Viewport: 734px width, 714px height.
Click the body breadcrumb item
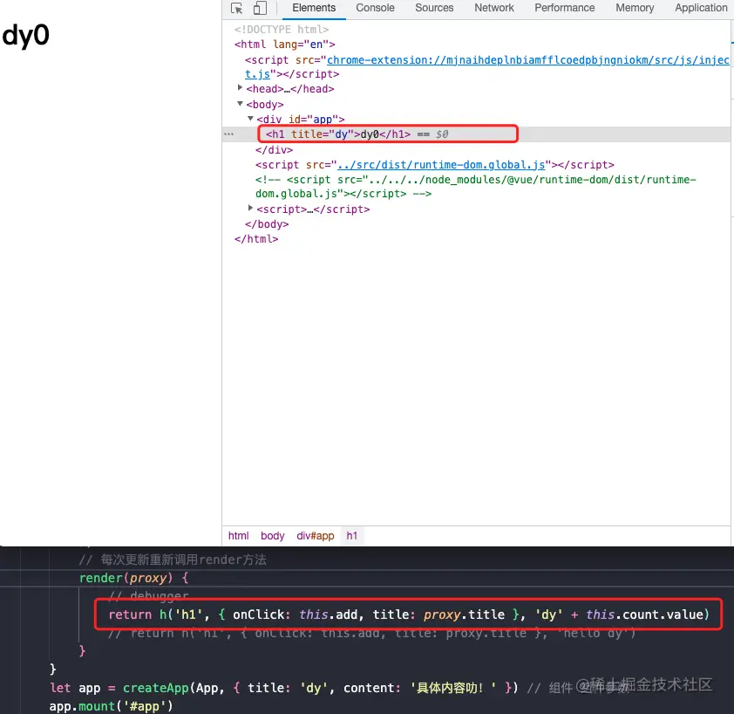coord(273,535)
